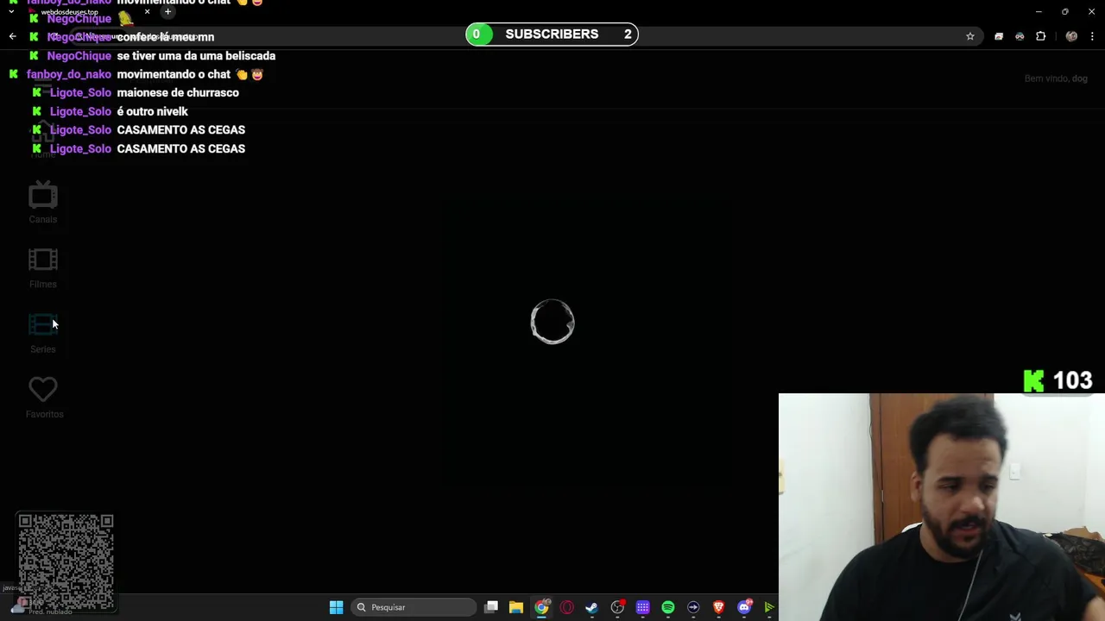
Task: Open File Explorer from the taskbar
Action: point(516,607)
